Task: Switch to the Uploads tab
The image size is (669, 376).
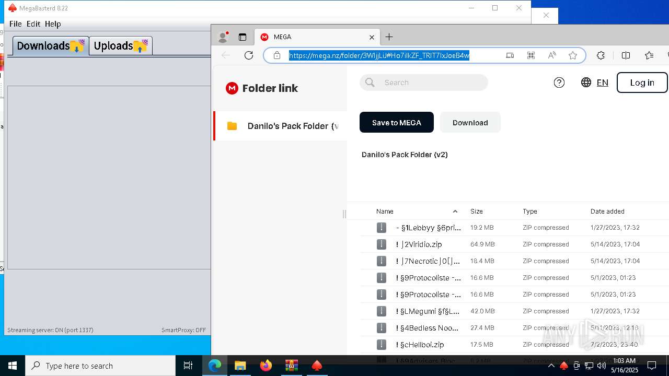Action: [x=121, y=45]
